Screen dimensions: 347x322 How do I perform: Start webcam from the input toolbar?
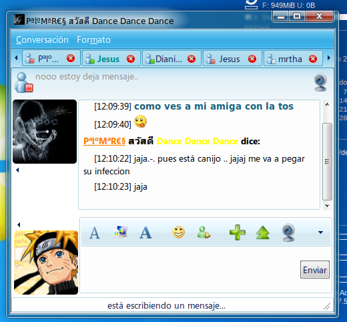tap(288, 232)
